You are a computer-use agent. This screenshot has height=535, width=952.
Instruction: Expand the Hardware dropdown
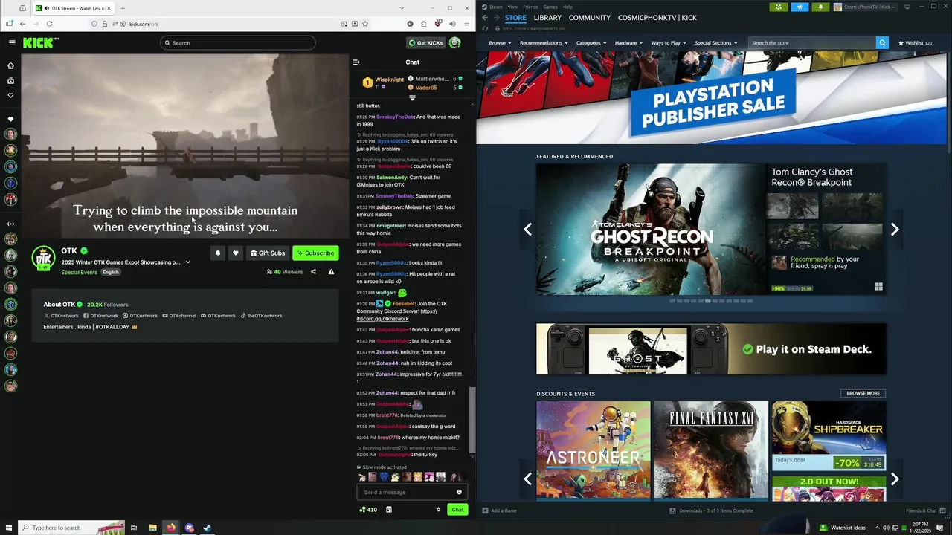click(x=628, y=43)
